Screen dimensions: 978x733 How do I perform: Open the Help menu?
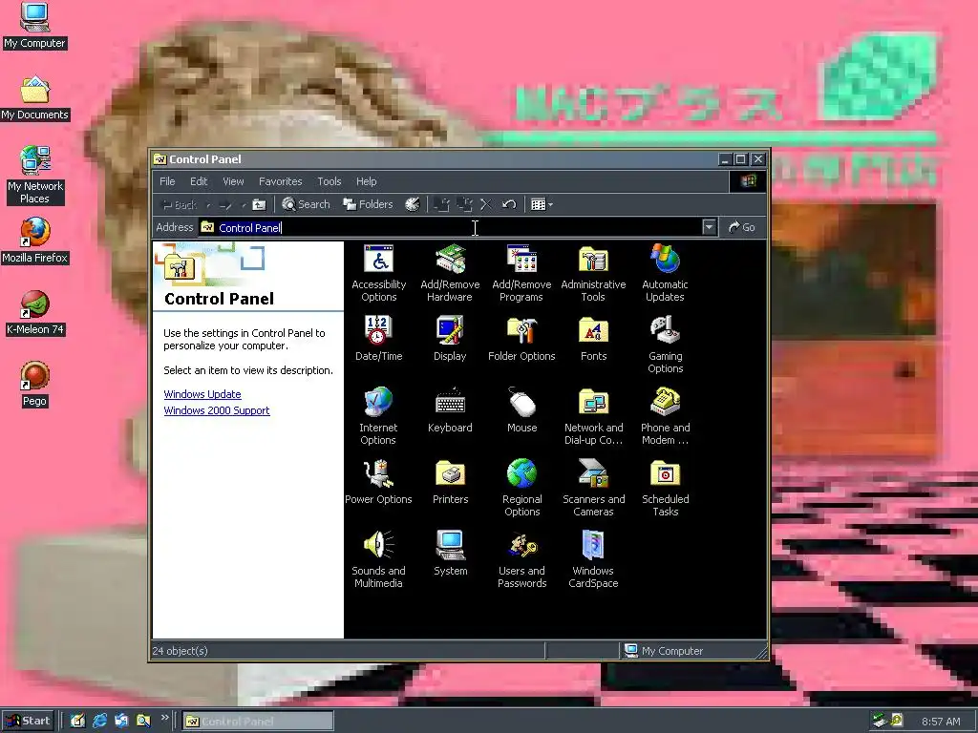(x=366, y=181)
